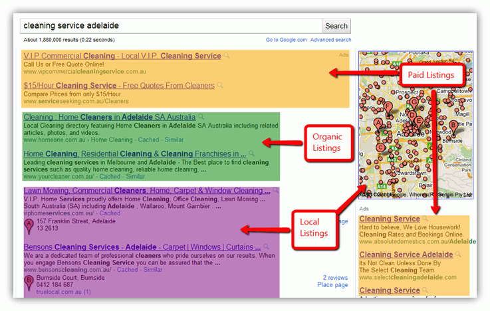Open 'Lawn Mowing, Commercial Cleaners' result title
The image size is (490, 311).
tap(147, 191)
